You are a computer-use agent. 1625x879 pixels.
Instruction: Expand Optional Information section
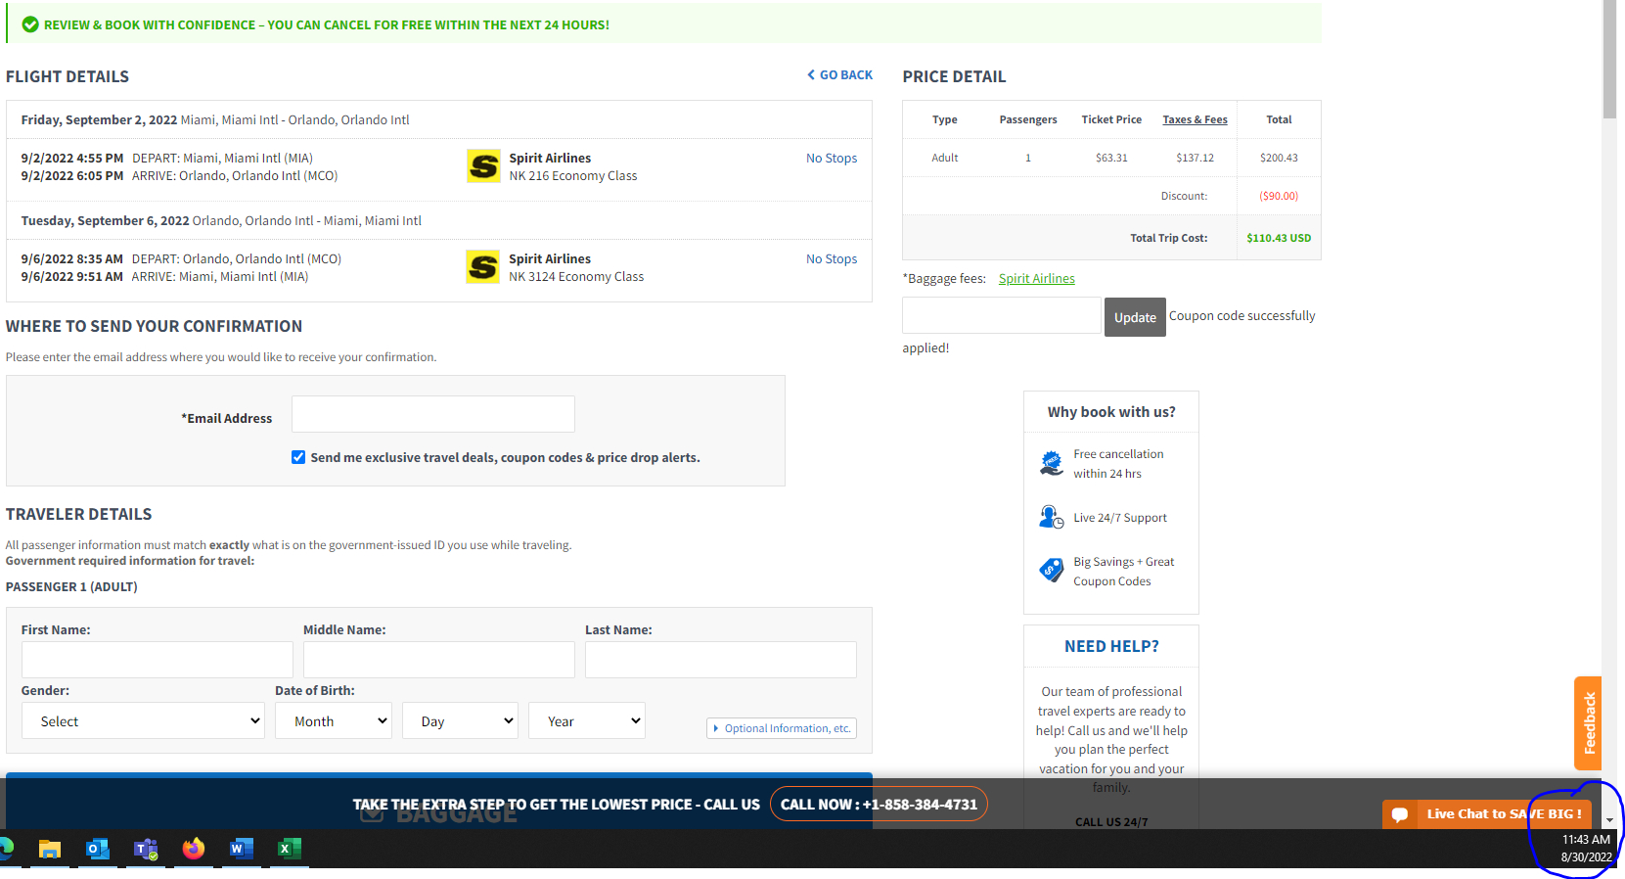(782, 728)
